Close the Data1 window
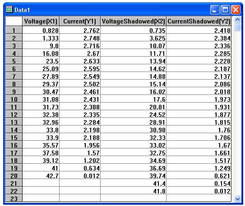Image resolution: width=245 pixels, height=206 pixels. [236, 9]
